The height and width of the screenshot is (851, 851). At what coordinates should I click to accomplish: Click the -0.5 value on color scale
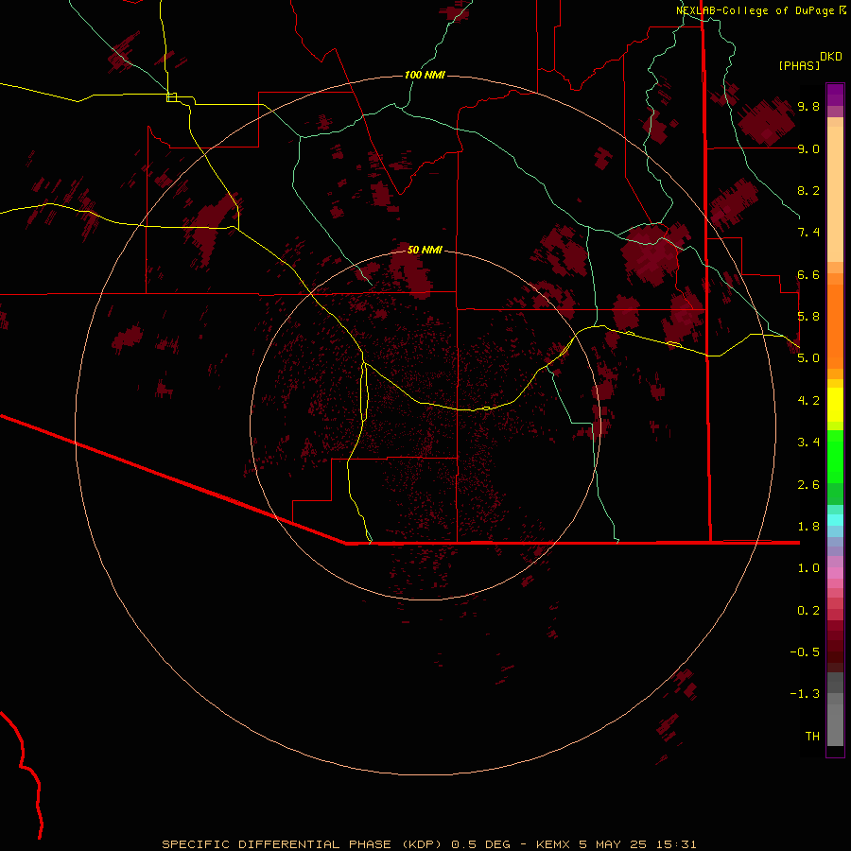pos(805,652)
